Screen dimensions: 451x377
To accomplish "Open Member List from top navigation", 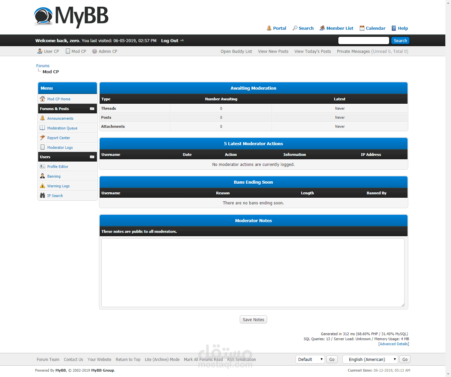I will pos(340,28).
